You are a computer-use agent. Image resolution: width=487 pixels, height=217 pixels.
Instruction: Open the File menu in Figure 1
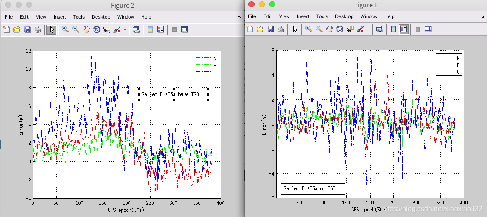pyautogui.click(x=252, y=16)
